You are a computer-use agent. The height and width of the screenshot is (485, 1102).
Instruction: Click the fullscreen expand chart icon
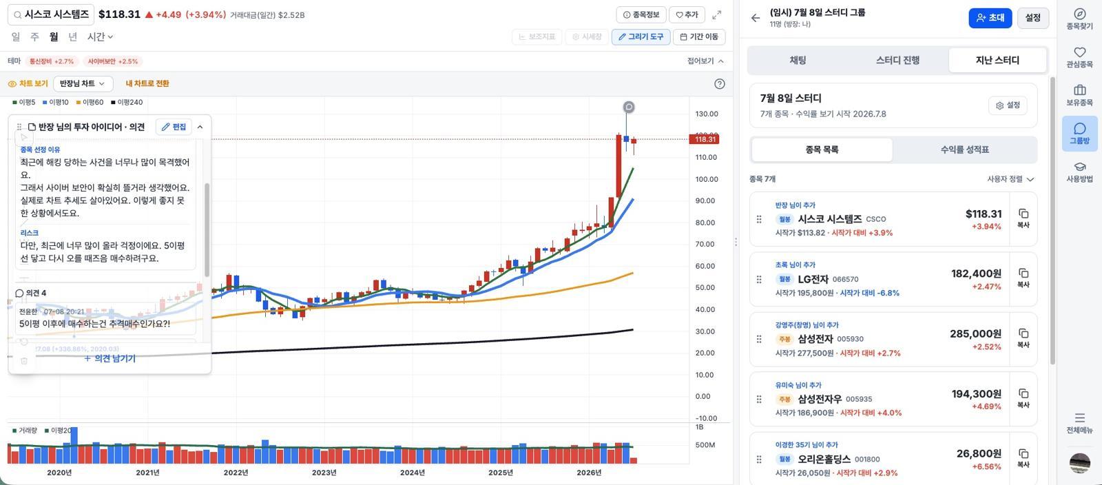(717, 14)
